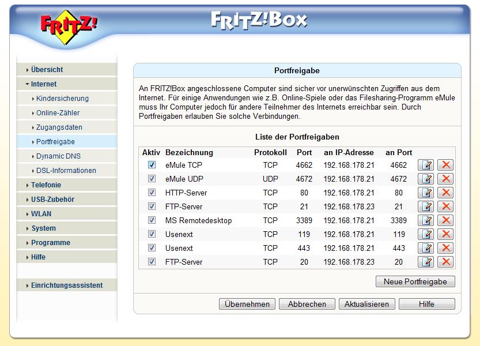Open the Dynamic DNS page

67,156
